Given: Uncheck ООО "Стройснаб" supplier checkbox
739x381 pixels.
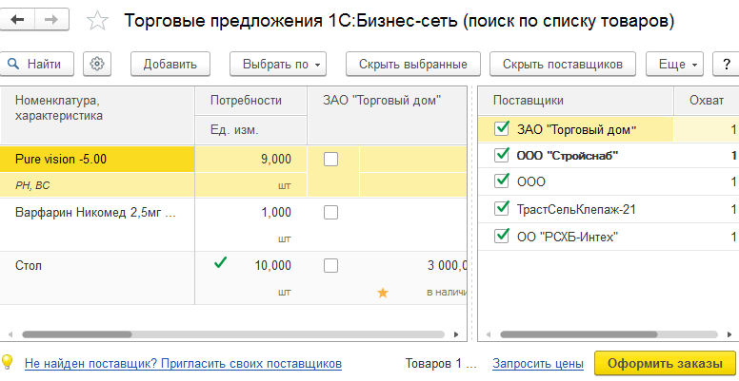Looking at the screenshot, I should pos(502,155).
